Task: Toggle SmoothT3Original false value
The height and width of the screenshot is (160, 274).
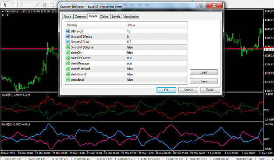Action: click(x=157, y=47)
